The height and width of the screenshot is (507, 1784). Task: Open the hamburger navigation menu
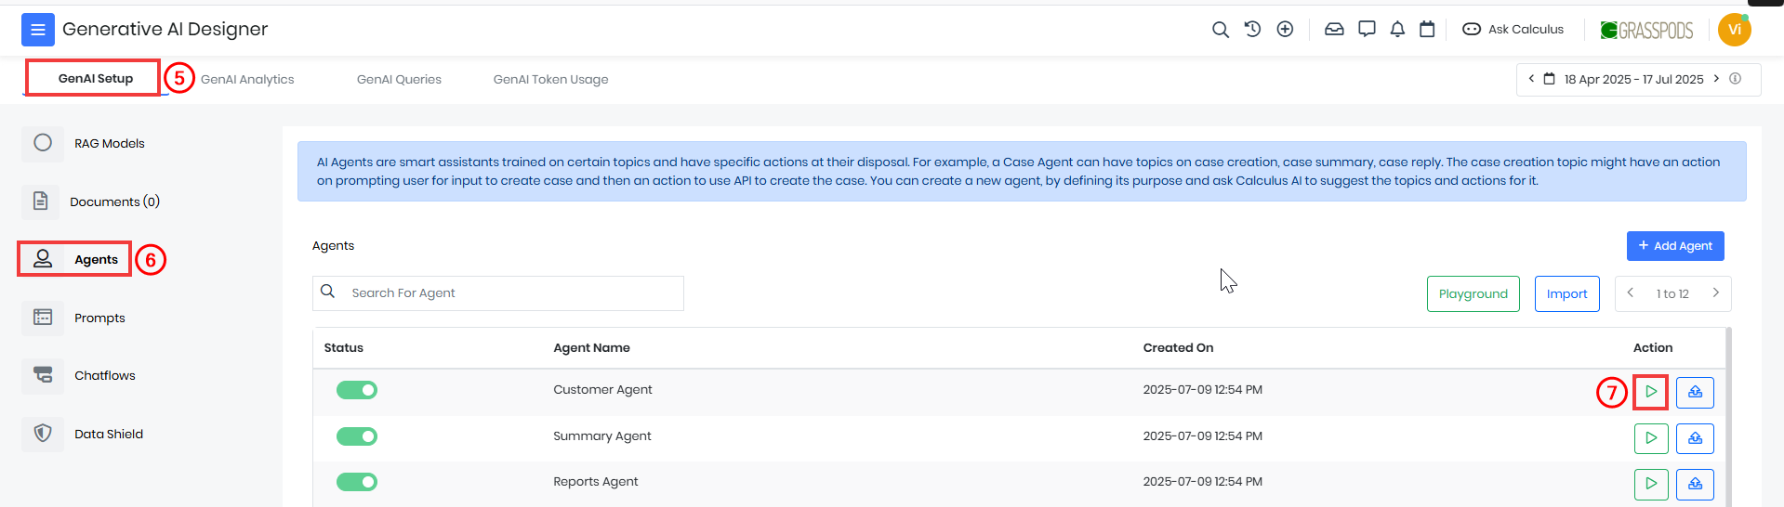tap(38, 30)
